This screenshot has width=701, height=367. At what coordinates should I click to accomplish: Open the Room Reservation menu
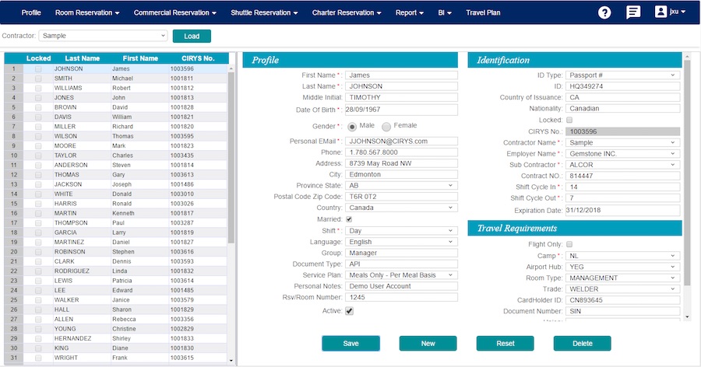[87, 13]
